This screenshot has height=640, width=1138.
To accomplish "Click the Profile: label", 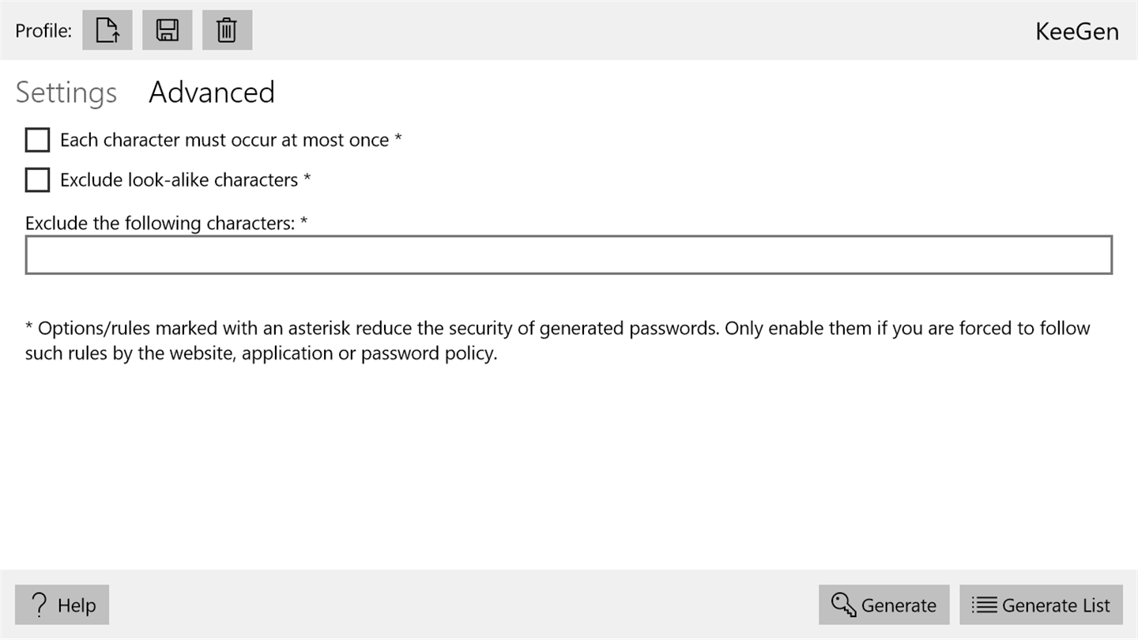I will coord(43,31).
